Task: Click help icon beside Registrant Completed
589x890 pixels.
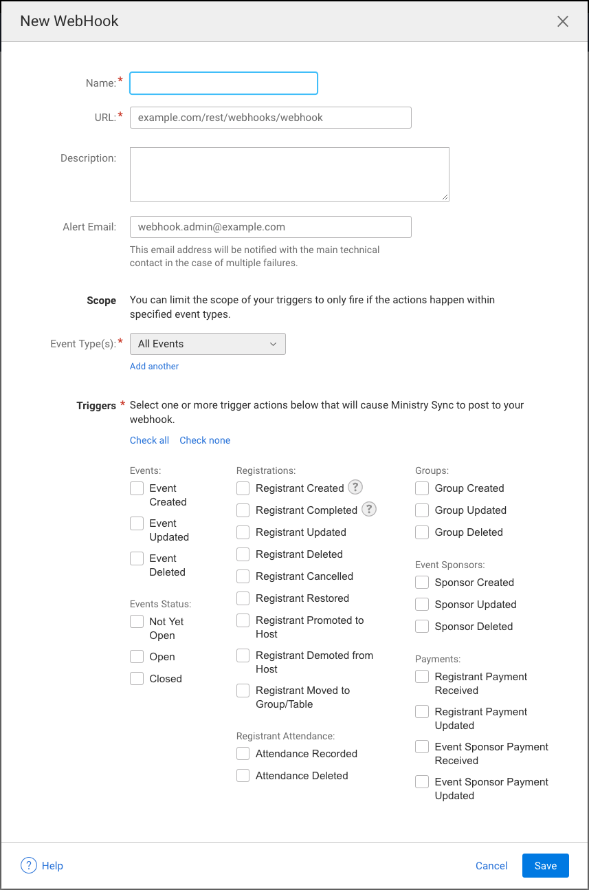Action: [369, 510]
